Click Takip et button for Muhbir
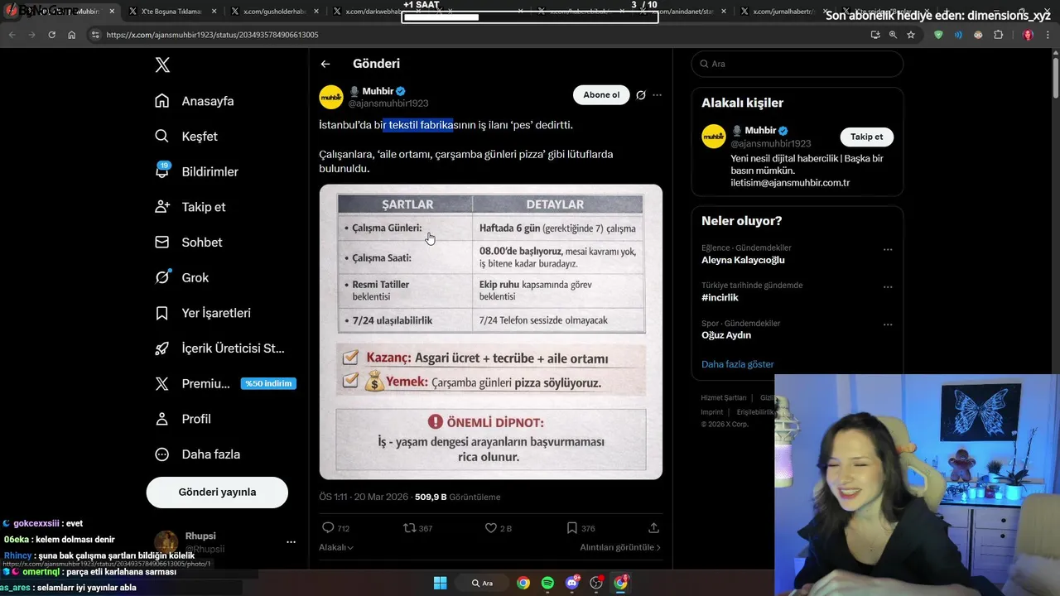 (x=866, y=137)
